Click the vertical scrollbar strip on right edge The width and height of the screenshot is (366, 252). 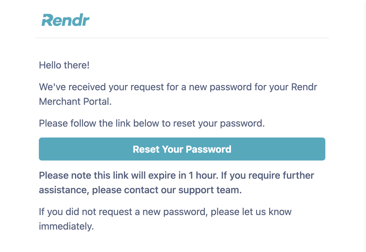point(365,126)
